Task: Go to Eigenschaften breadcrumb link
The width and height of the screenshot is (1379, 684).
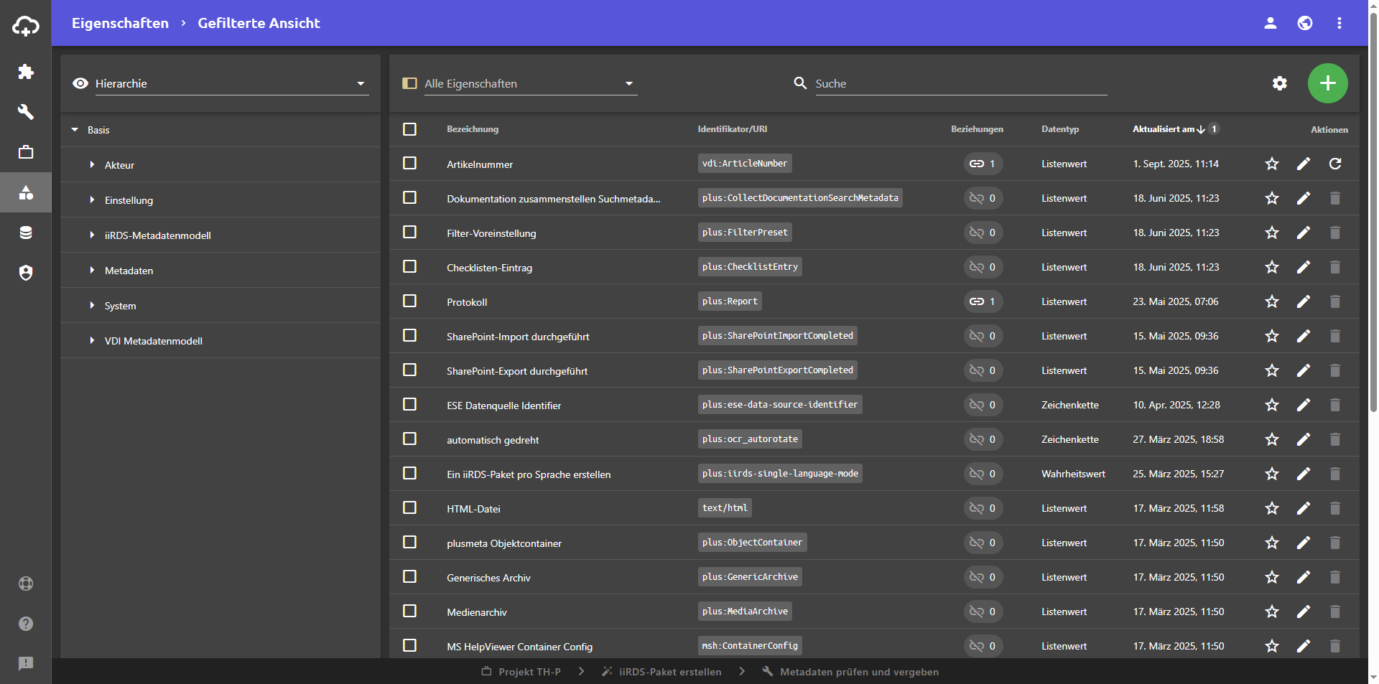Action: (x=120, y=23)
